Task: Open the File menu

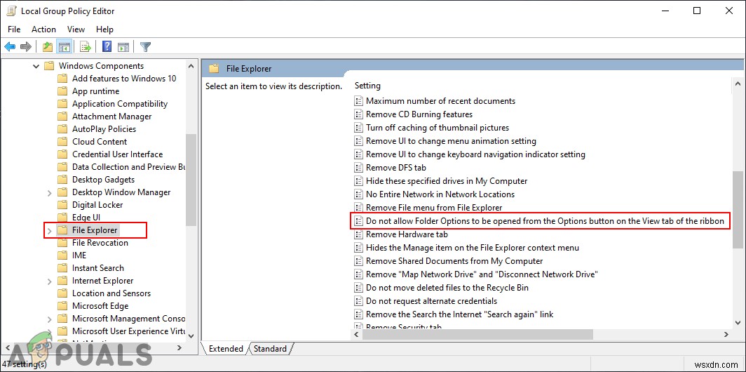Action: click(14, 29)
